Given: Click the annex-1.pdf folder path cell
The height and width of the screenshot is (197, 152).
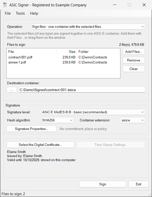Looking at the screenshot, I should click(x=93, y=62).
